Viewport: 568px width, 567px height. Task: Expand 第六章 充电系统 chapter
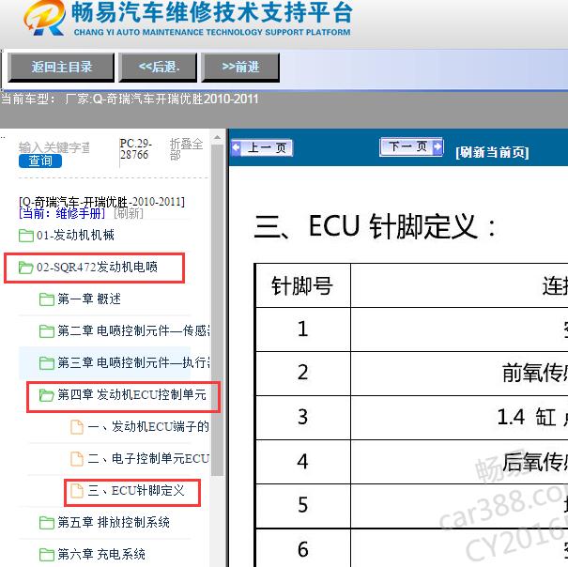tap(101, 554)
